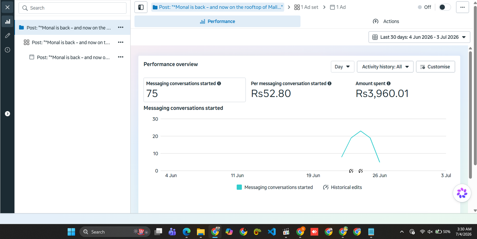Click the first historical edit marker on chart
Screen dimensions: 477x239
point(351,171)
